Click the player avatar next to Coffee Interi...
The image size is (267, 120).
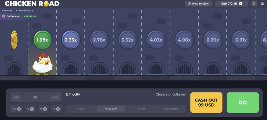4,16
